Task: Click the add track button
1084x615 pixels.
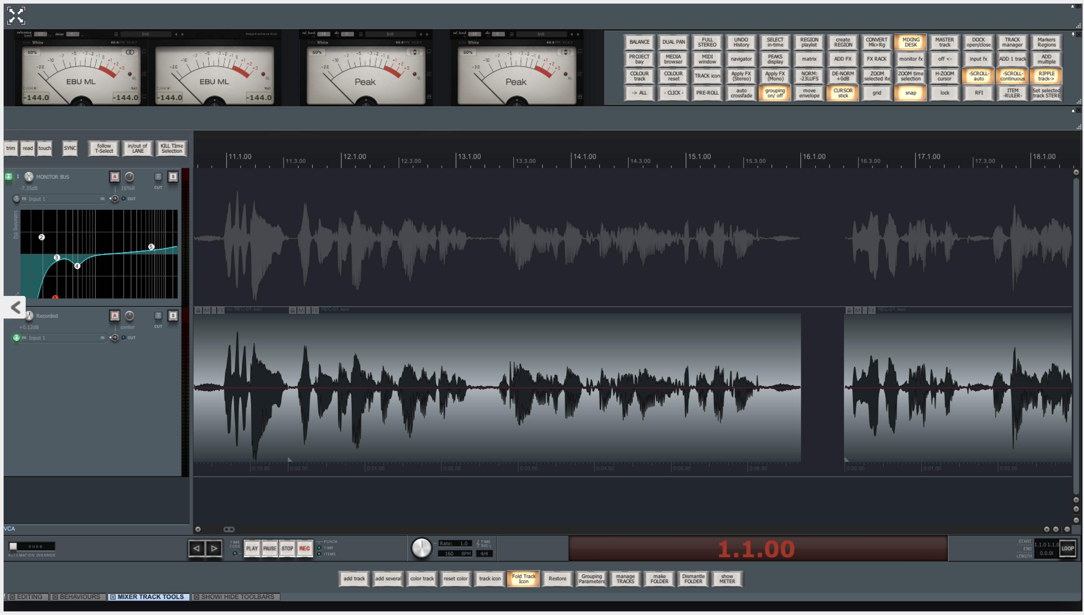Action: coord(354,579)
